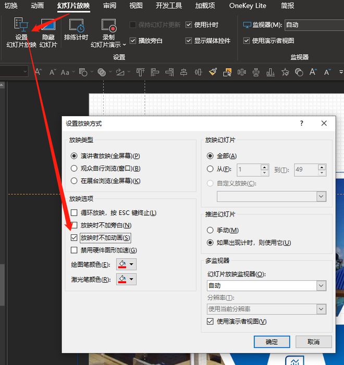
Task: Check Disable hardware graphics acceleration (禁用硬件图形加速)
Action: [x=74, y=250]
